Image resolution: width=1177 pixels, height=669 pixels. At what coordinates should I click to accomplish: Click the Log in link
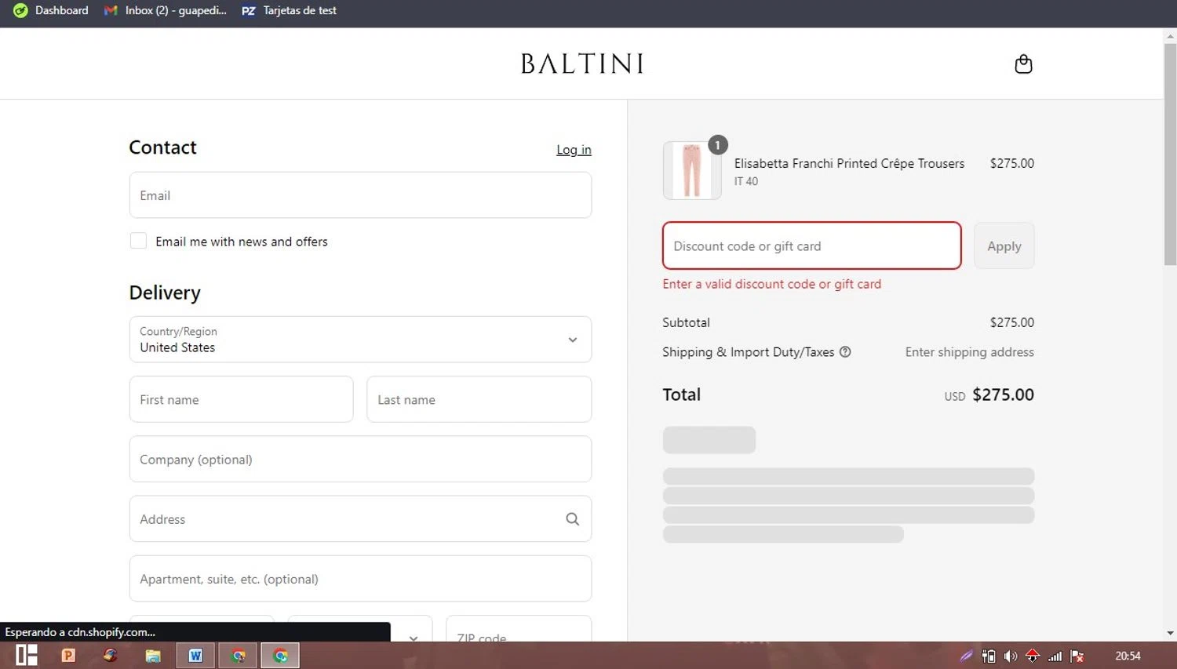(574, 150)
